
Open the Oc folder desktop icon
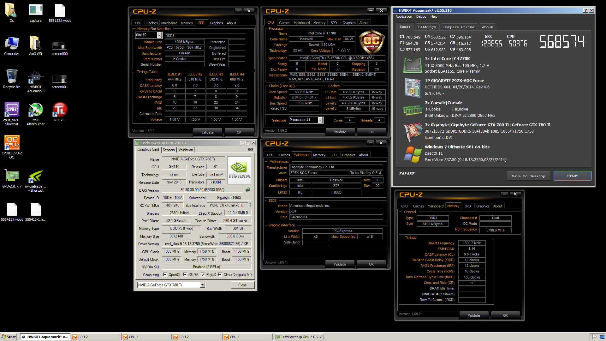tap(11, 13)
